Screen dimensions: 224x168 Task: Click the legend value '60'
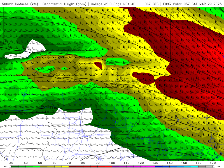coord(54,163)
